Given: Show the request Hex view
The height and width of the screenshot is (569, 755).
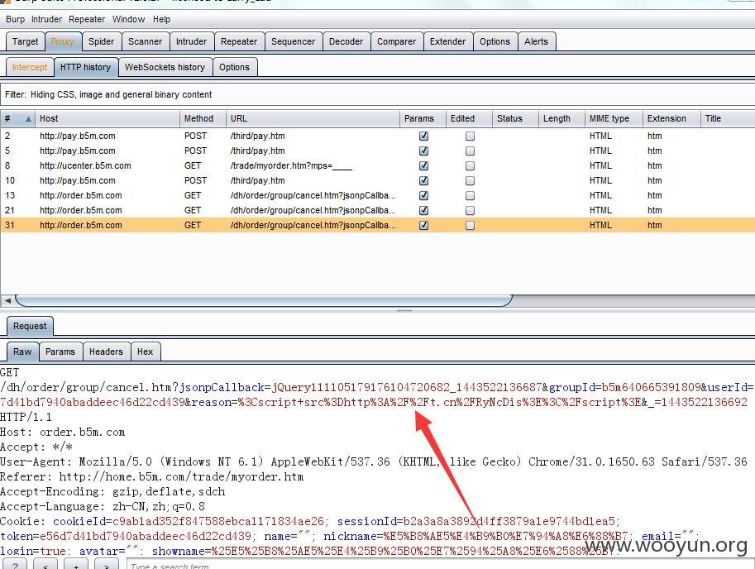Looking at the screenshot, I should coord(145,351).
